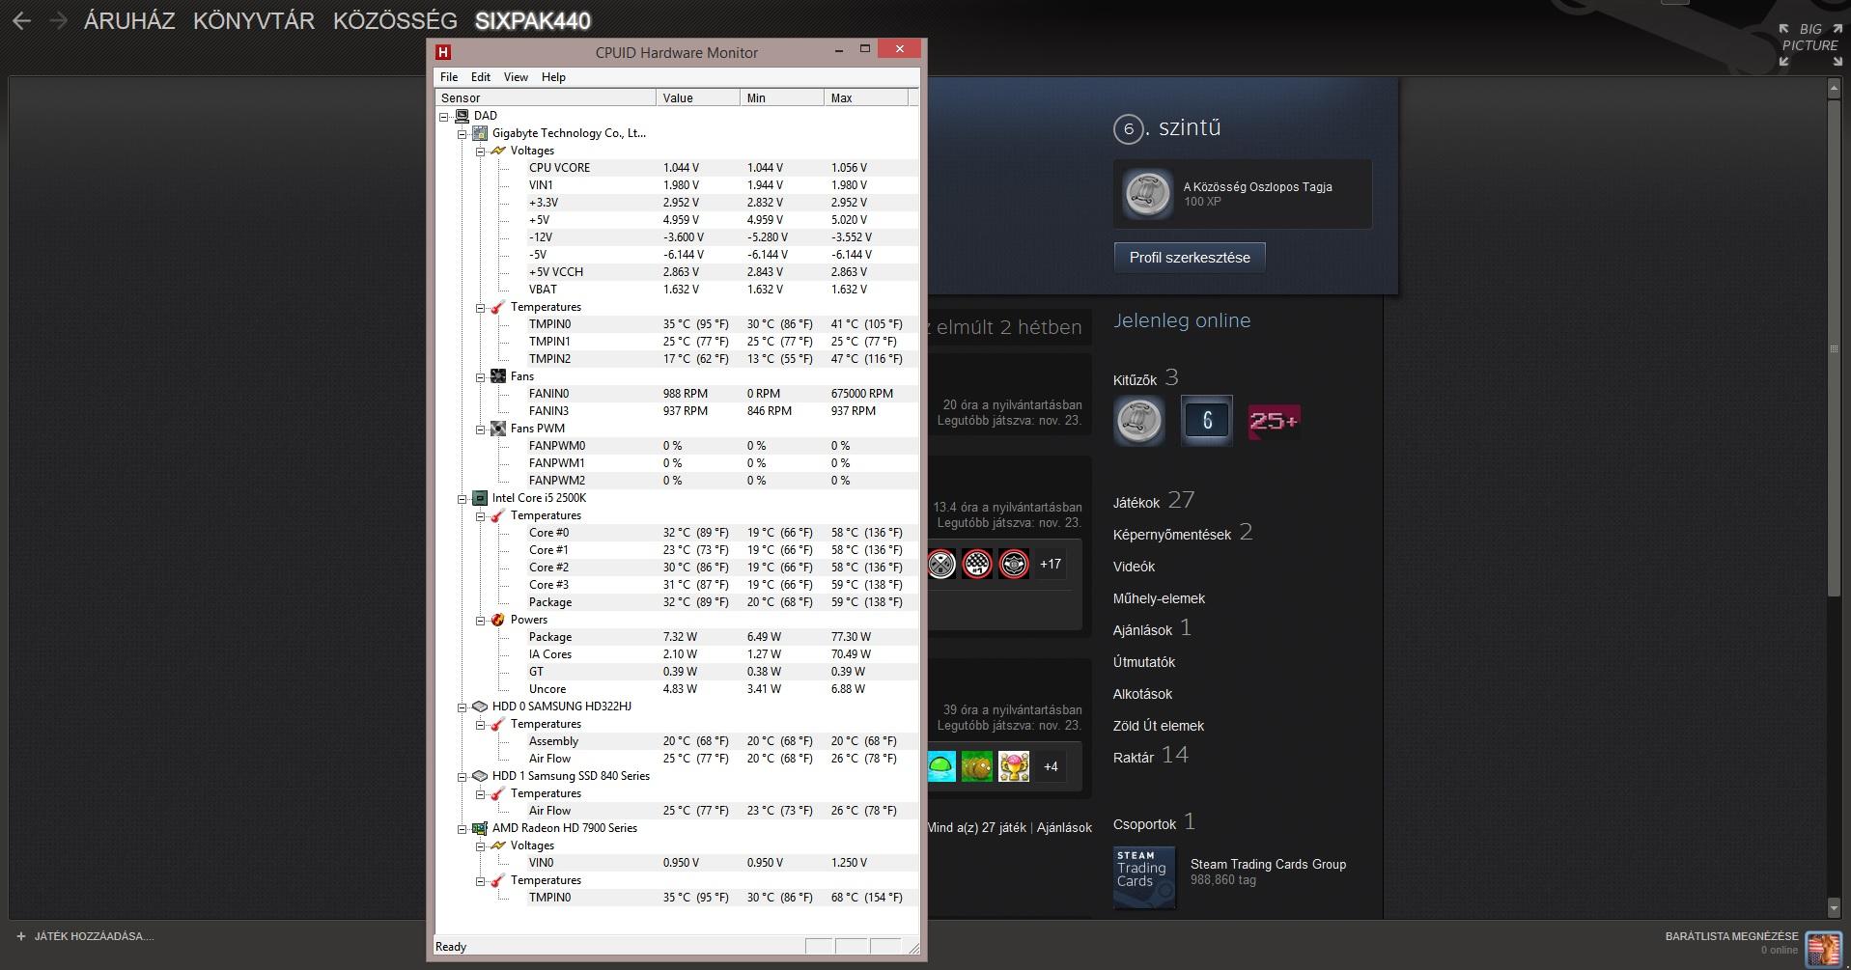The height and width of the screenshot is (970, 1851).
Task: Collapse the motherboard Voltages node
Action: point(481,151)
